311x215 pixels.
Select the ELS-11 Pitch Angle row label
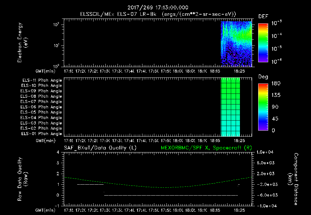(x=42, y=80)
